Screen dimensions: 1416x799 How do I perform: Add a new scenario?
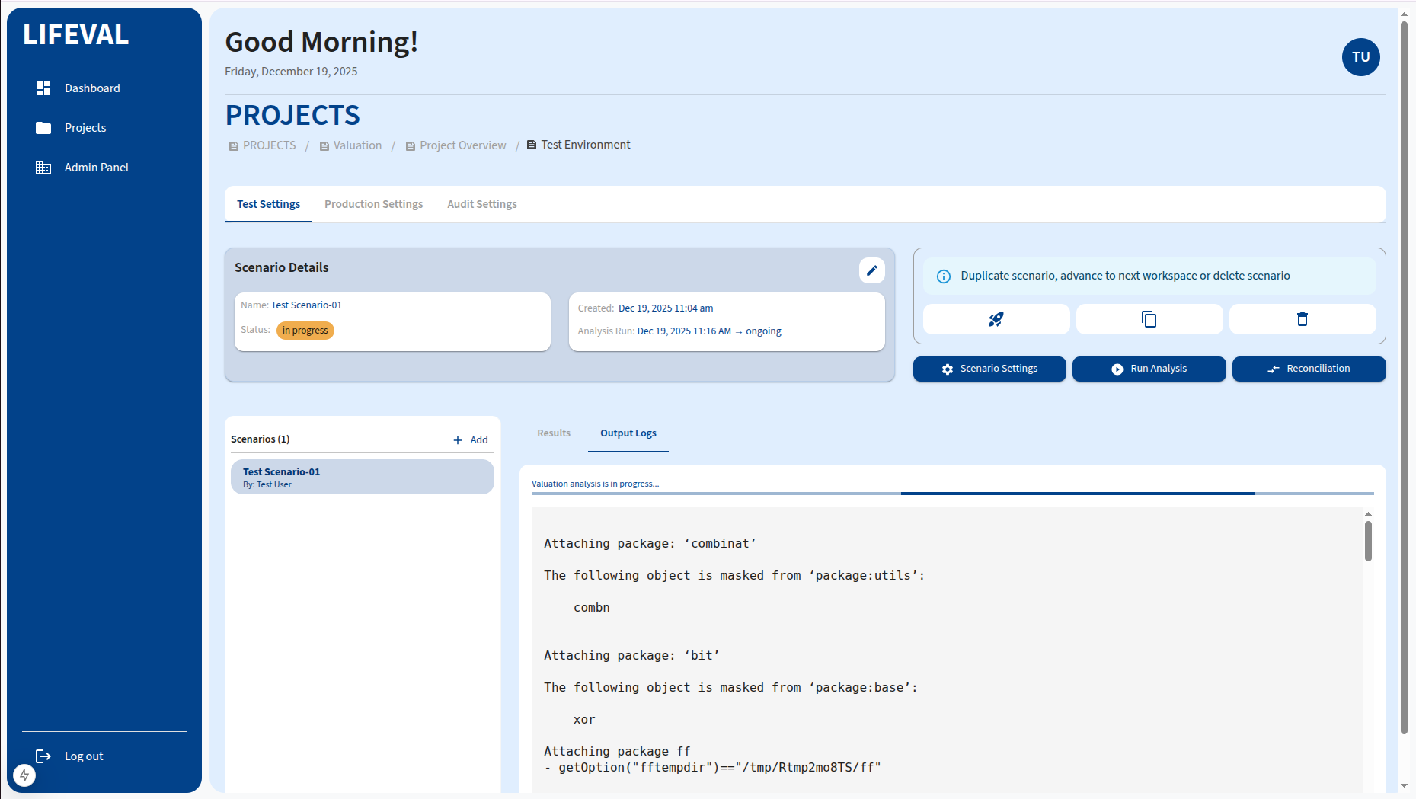coord(471,439)
